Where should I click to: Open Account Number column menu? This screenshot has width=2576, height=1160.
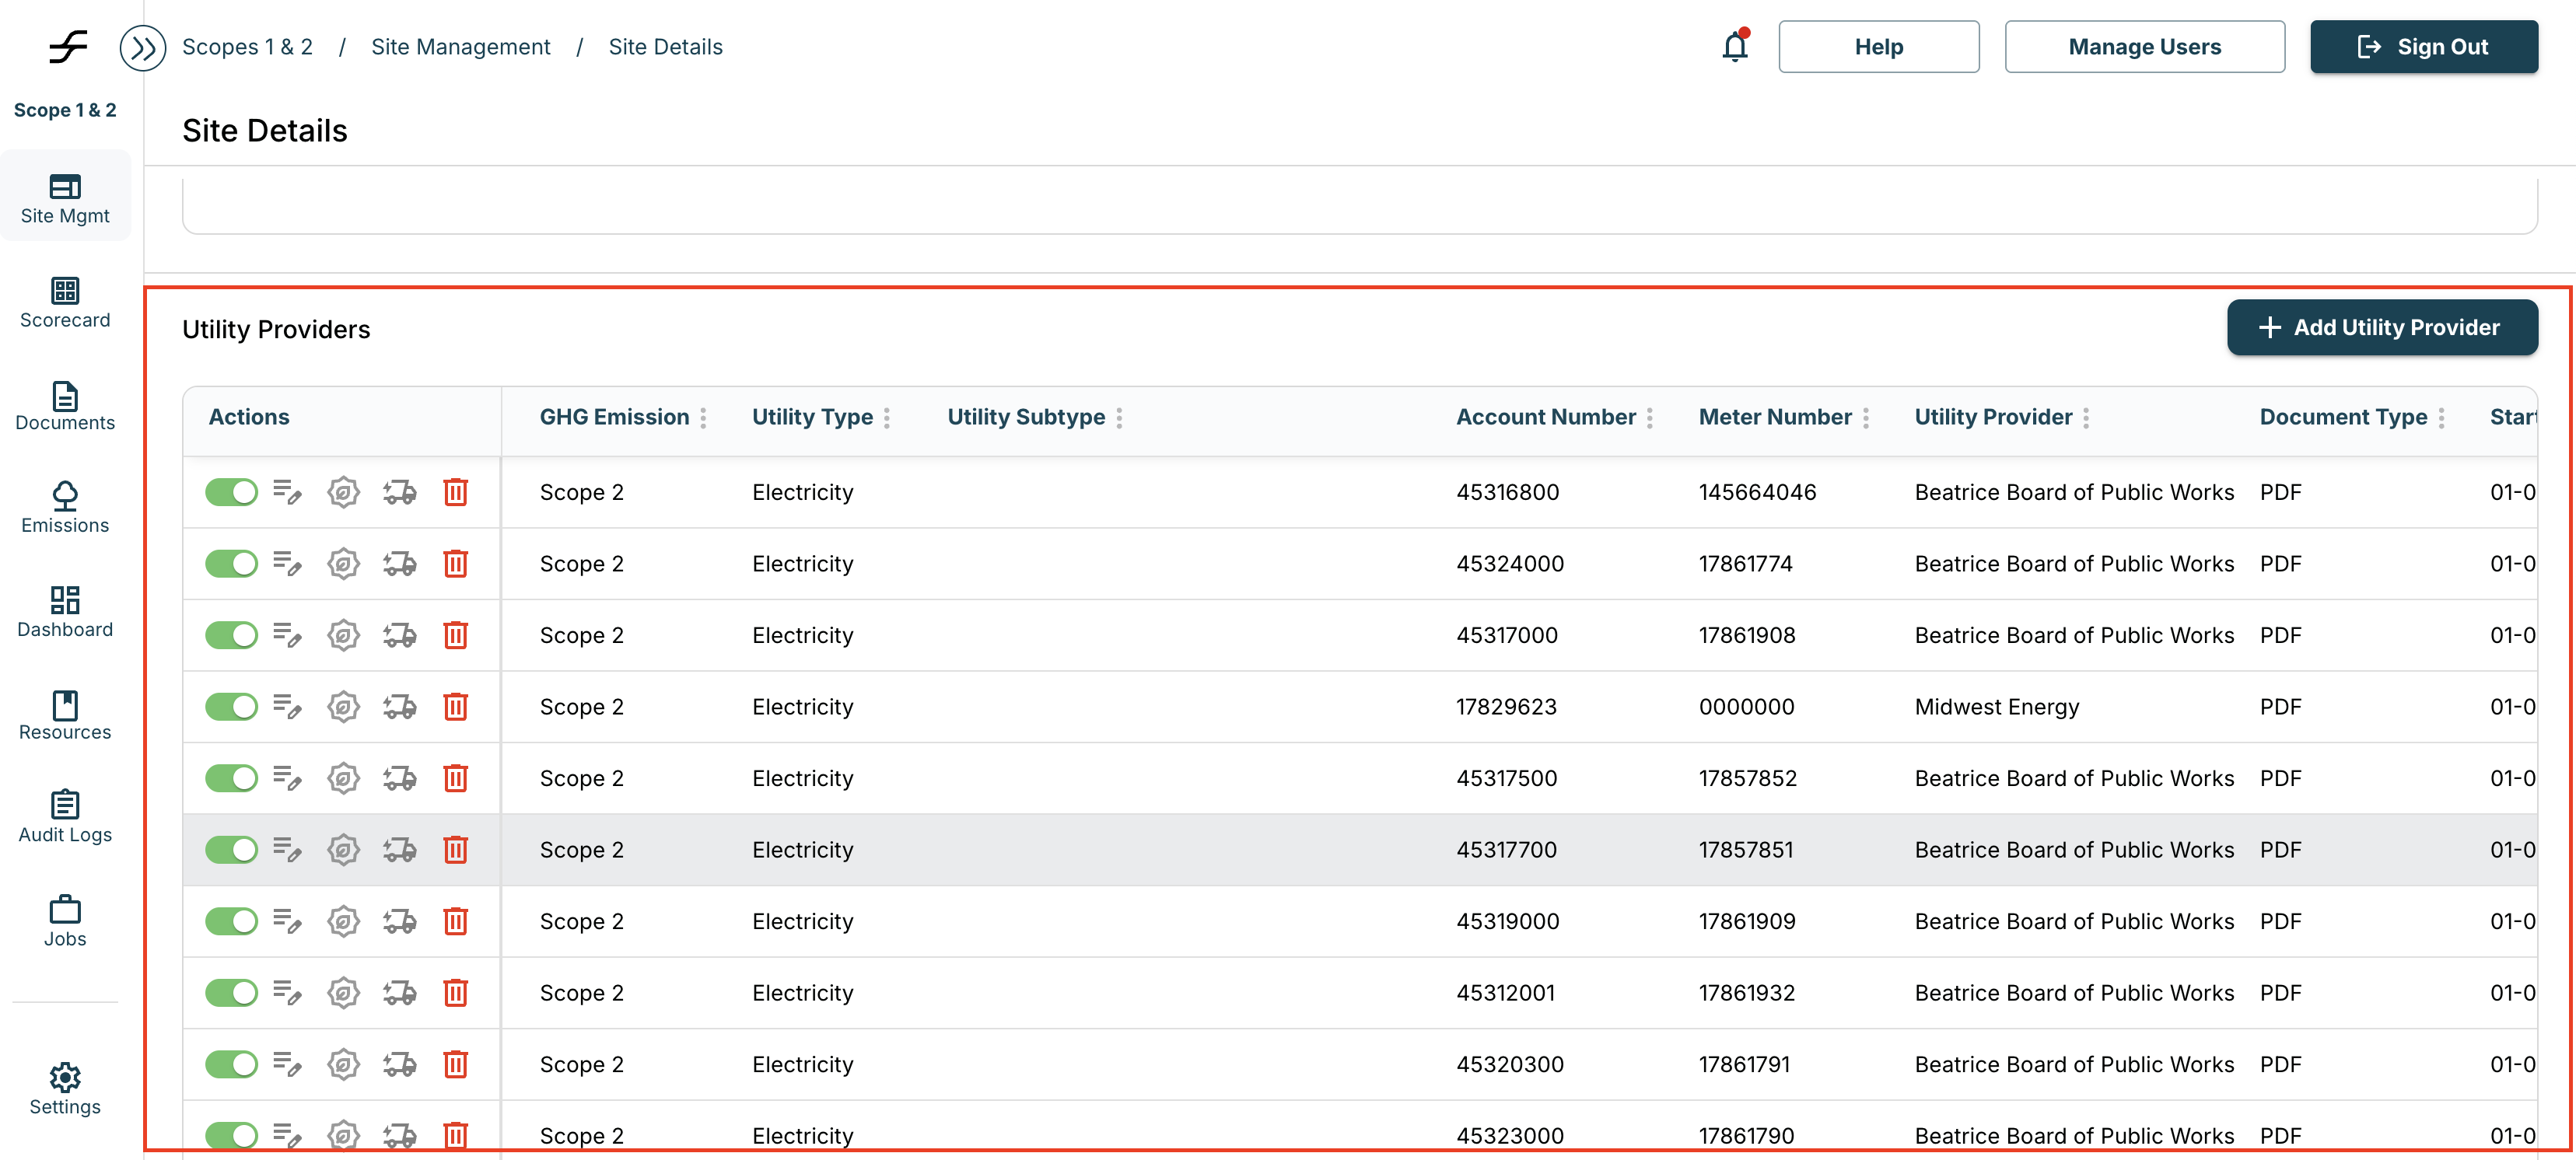coord(1650,418)
